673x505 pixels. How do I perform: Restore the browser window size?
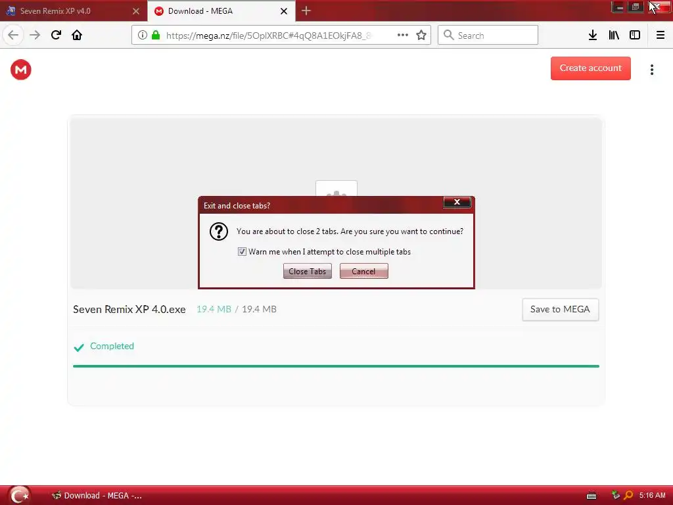point(636,7)
